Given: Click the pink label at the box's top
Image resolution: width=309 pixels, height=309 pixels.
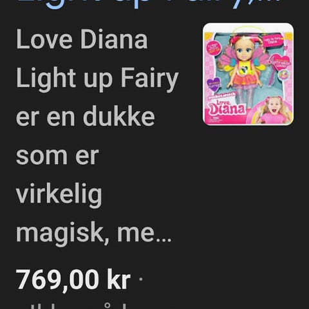Looking at the screenshot, I should click(x=274, y=40).
